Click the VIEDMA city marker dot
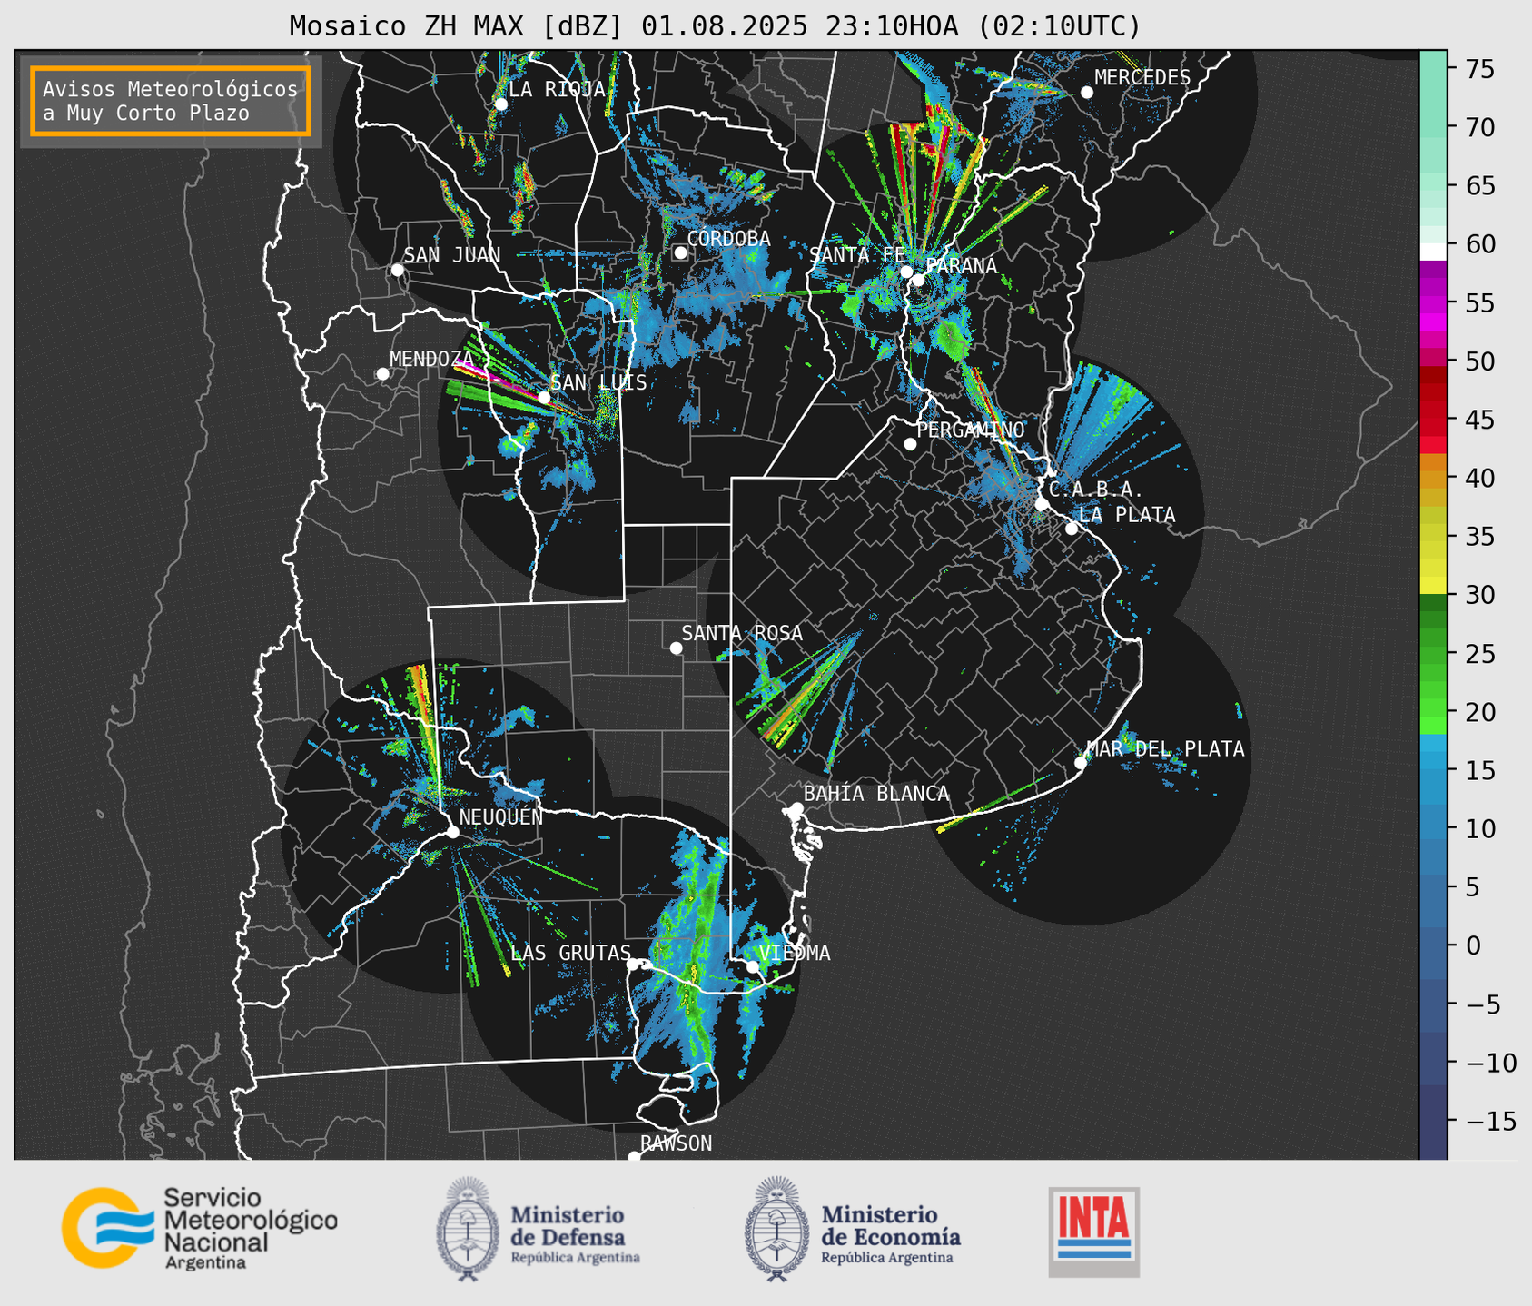The image size is (1532, 1306). [752, 966]
